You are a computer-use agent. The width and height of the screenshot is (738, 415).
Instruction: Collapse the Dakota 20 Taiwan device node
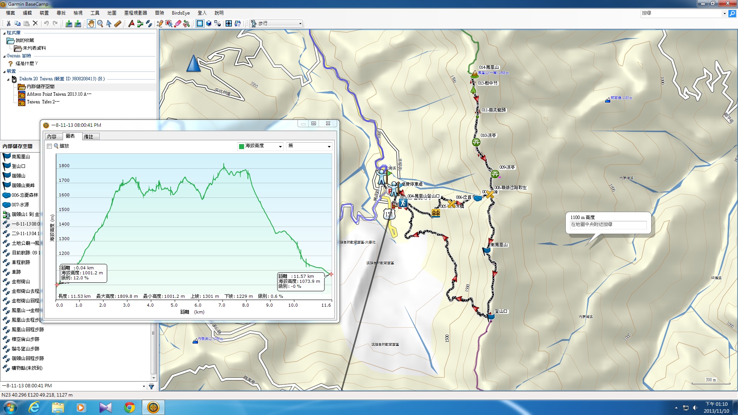tap(8, 79)
